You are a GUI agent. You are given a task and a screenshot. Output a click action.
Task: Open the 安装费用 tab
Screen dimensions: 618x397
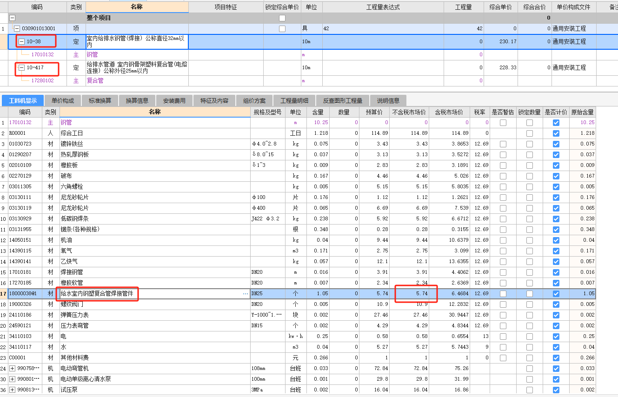pos(174,100)
